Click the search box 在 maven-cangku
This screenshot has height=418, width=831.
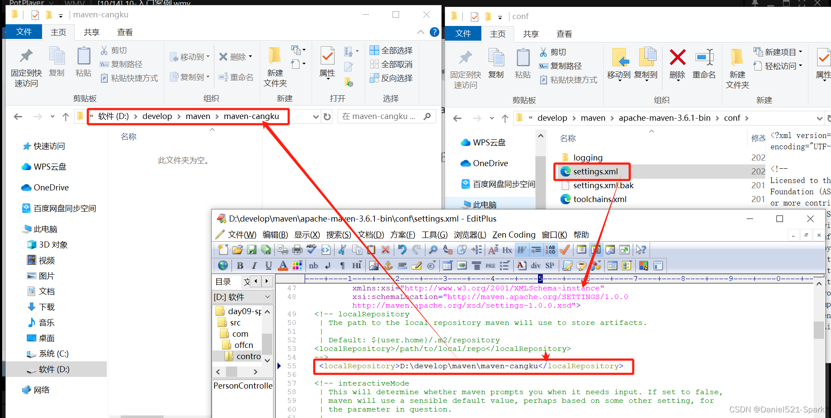pyautogui.click(x=386, y=116)
